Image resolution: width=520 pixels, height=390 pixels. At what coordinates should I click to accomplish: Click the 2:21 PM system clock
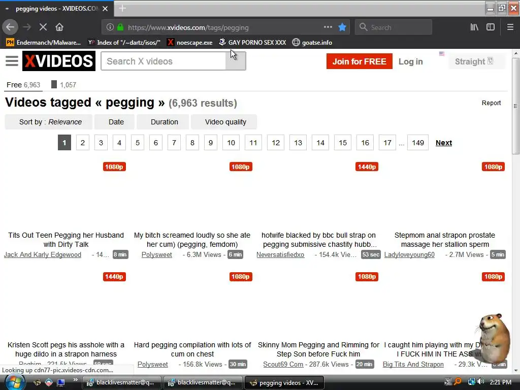500,382
